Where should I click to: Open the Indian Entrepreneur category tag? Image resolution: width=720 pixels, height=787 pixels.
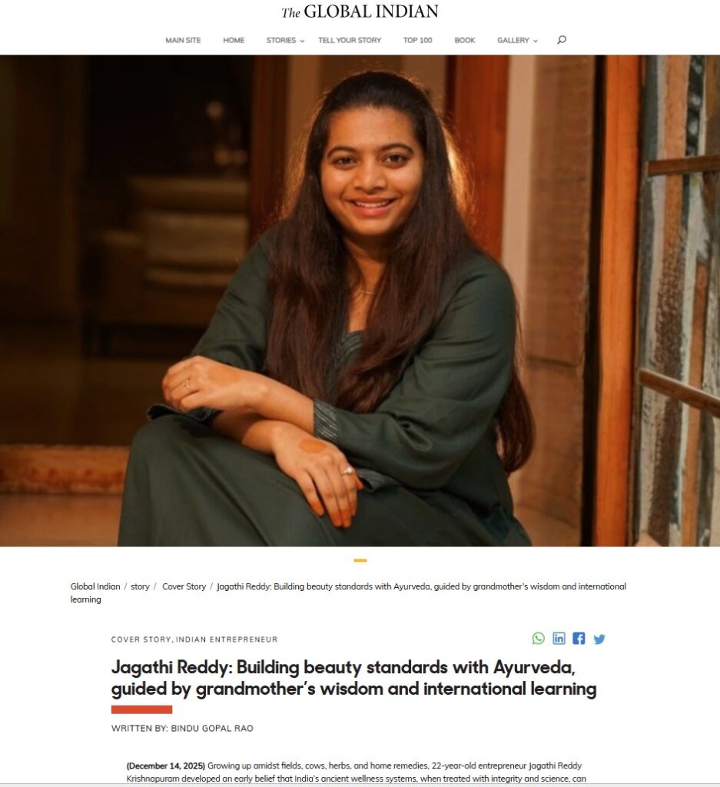[226, 639]
